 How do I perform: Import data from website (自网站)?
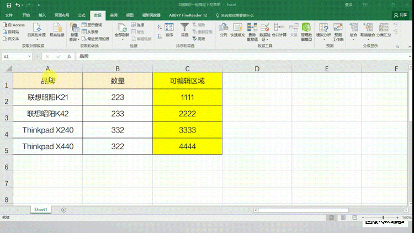click(11, 31)
